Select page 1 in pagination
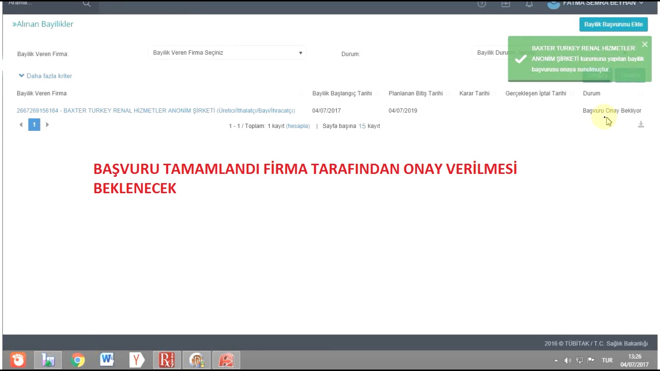The height and width of the screenshot is (371, 660). (34, 125)
